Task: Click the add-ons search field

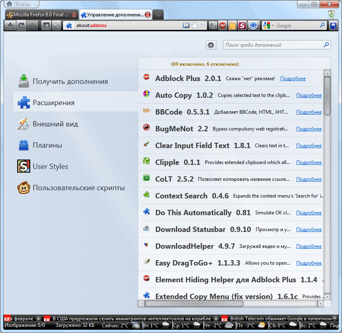Action: point(273,45)
